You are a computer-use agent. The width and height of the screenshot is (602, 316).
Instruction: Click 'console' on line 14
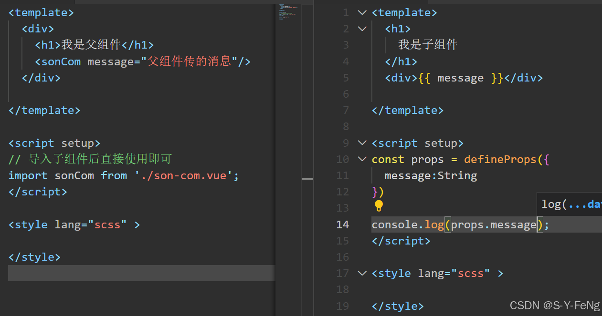pos(395,224)
